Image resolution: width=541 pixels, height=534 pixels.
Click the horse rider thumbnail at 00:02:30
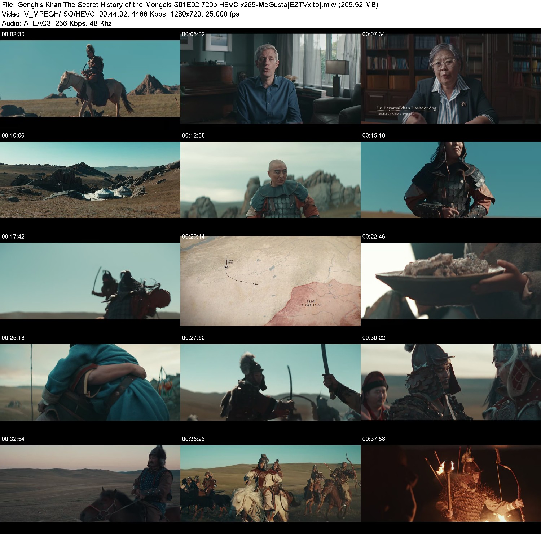(90, 78)
